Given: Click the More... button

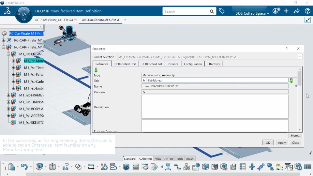Looking at the screenshot, I should point(295,136).
